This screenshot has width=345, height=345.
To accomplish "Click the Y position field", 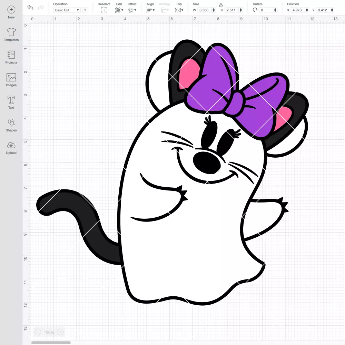I will (x=323, y=10).
